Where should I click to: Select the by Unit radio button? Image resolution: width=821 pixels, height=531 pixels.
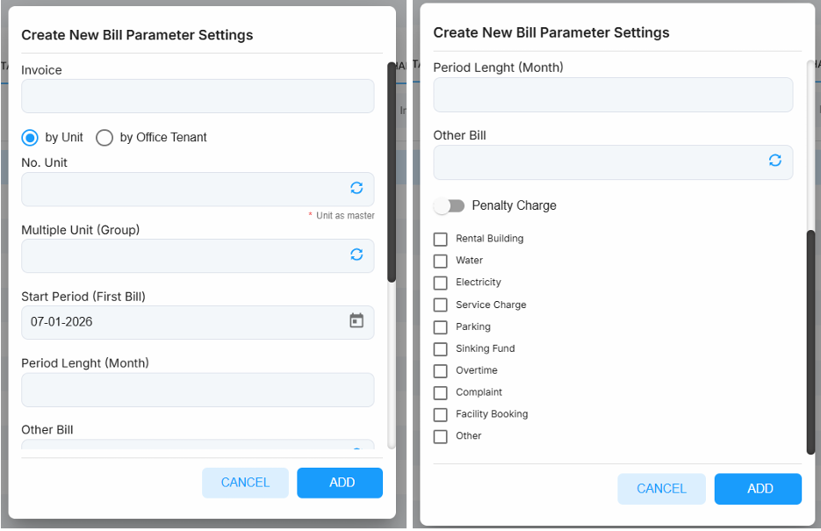30,138
